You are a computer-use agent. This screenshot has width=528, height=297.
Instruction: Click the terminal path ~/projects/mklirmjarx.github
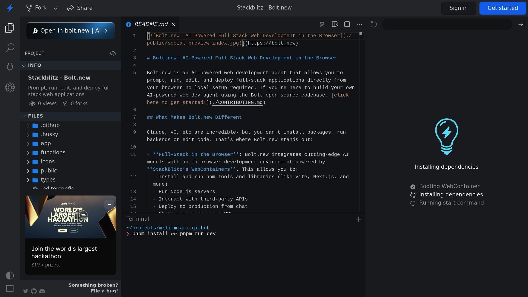168,228
